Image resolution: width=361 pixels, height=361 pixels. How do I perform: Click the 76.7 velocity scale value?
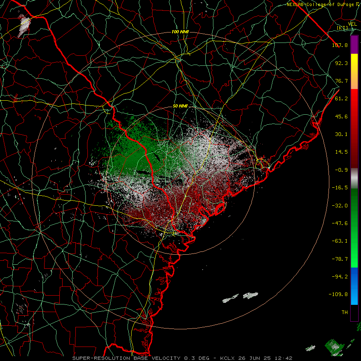pos(341,81)
